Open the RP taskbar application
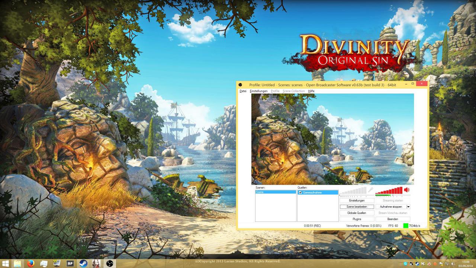The image size is (476, 268). click(70, 264)
